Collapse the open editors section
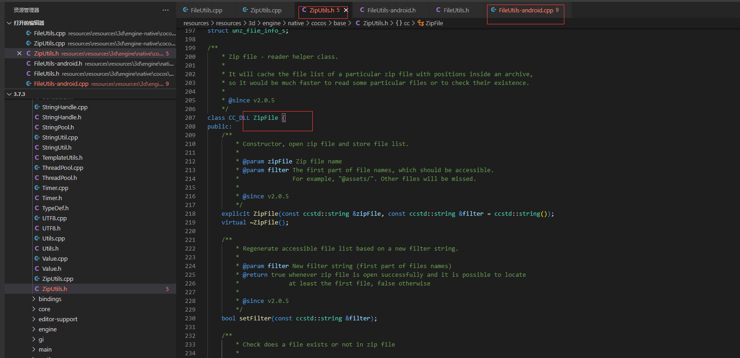This screenshot has width=740, height=358. 9,23
